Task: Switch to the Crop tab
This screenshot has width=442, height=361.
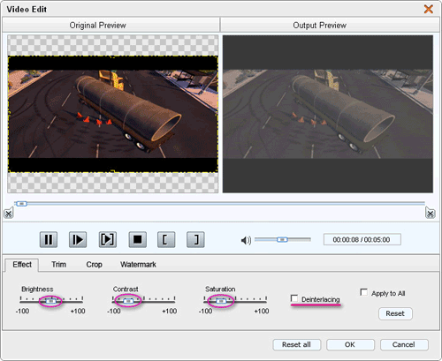Action: tap(94, 265)
